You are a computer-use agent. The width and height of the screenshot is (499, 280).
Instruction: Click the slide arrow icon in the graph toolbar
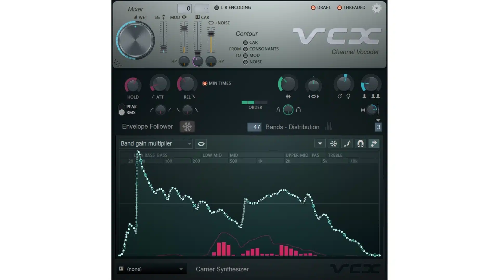(374, 144)
